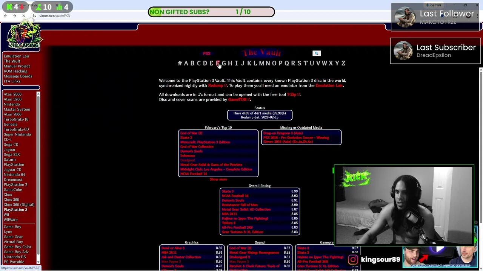Image resolution: width=483 pixels, height=271 pixels.
Task: Follow the 7-Zip link
Action: tap(293, 94)
